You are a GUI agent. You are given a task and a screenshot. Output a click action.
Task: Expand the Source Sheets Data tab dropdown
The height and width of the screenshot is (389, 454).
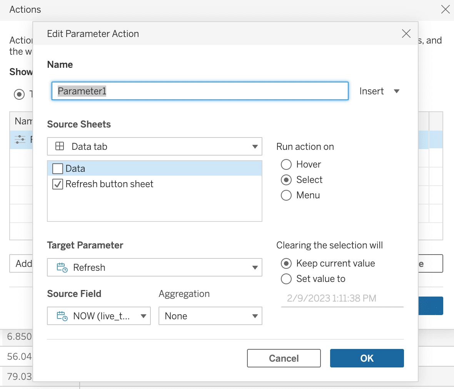pyautogui.click(x=255, y=146)
